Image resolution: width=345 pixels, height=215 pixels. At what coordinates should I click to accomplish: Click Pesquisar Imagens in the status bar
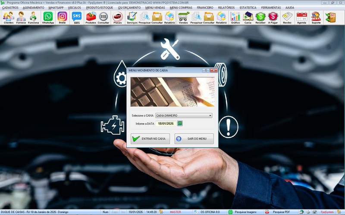point(243,212)
